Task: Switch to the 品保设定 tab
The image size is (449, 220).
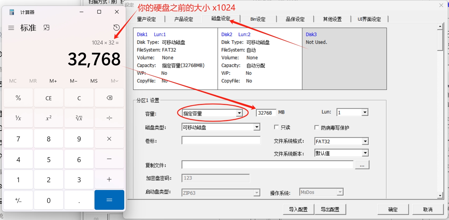Action: [x=295, y=19]
